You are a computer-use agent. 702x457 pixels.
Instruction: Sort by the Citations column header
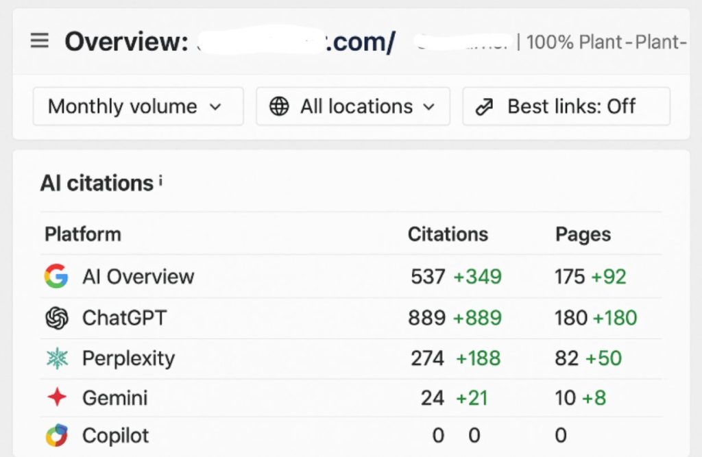coord(448,234)
